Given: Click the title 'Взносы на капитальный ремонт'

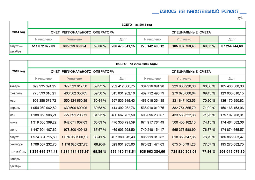Looking at the screenshot, I should tap(199, 11).
